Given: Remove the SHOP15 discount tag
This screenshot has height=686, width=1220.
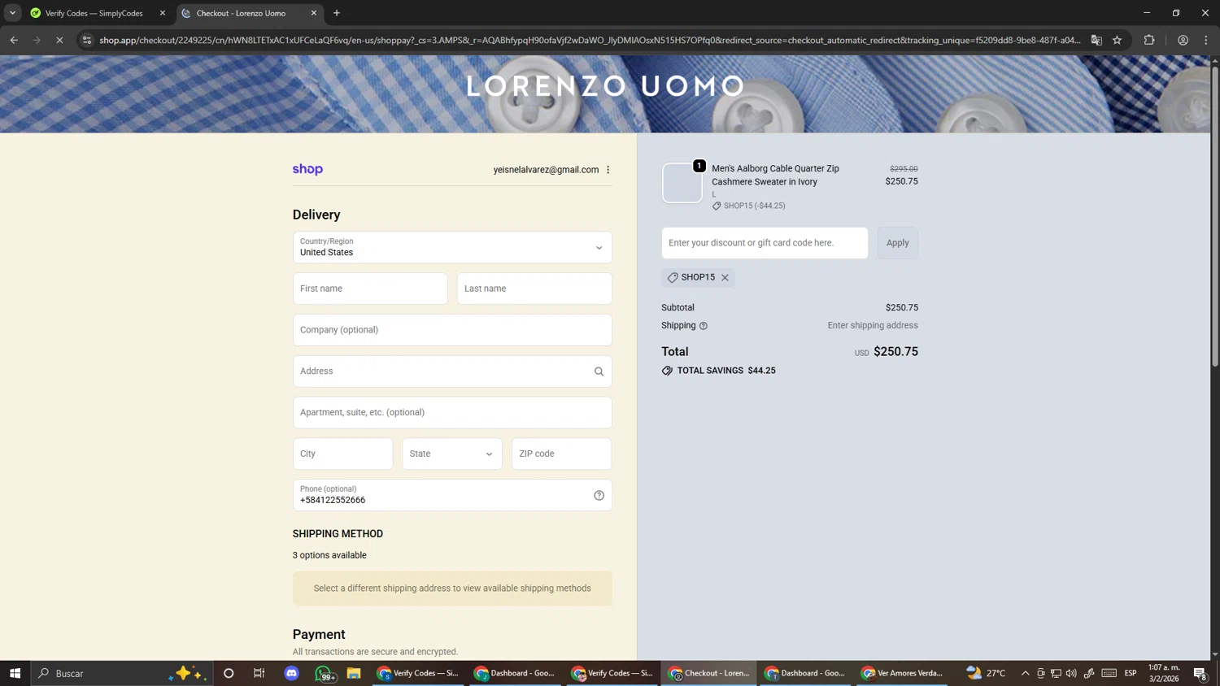Looking at the screenshot, I should pos(725,277).
